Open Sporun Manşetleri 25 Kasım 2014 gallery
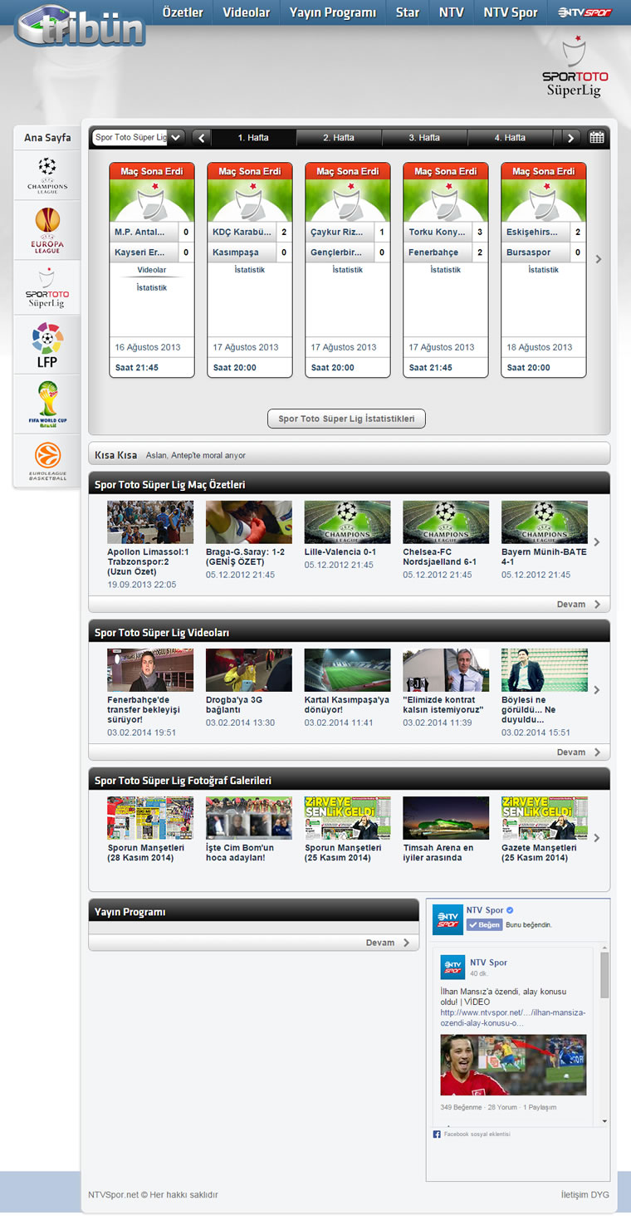The width and height of the screenshot is (631, 1225). [x=348, y=818]
